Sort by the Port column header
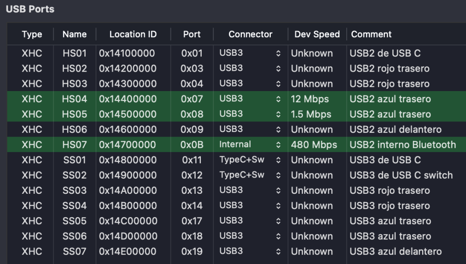Image resolution: width=466 pixels, height=264 pixels. tap(192, 34)
